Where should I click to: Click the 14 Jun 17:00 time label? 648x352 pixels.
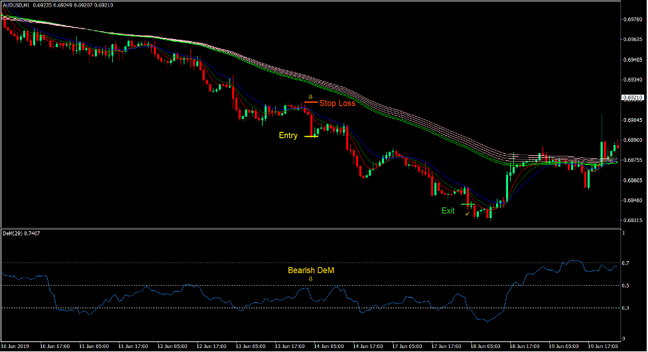[368, 346]
